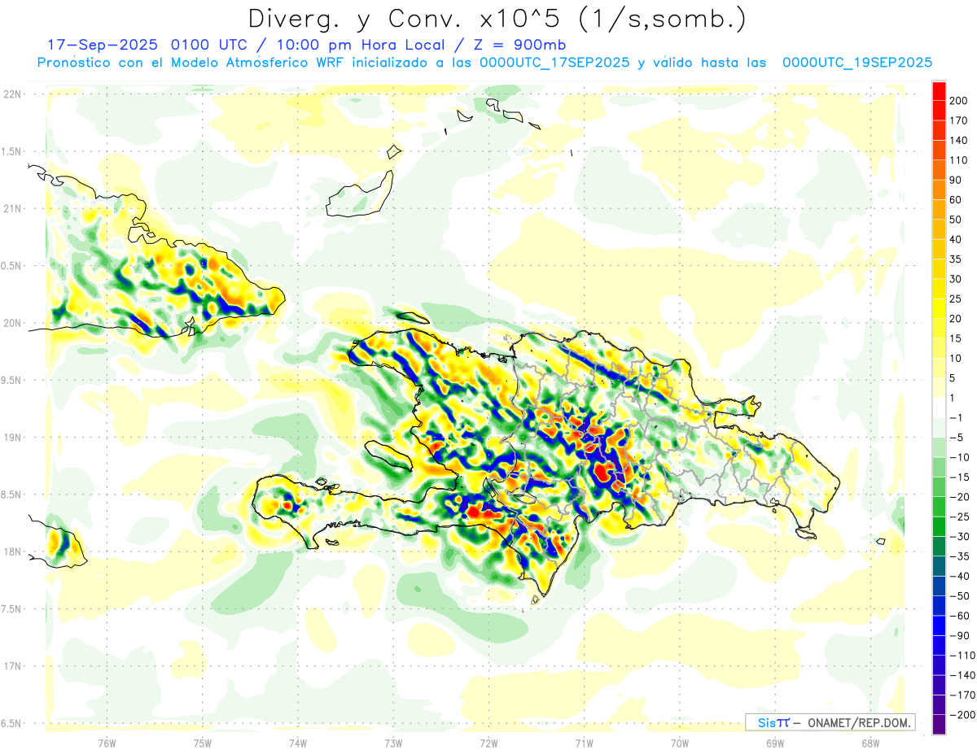Click the '-1' colorbar label

point(956,417)
